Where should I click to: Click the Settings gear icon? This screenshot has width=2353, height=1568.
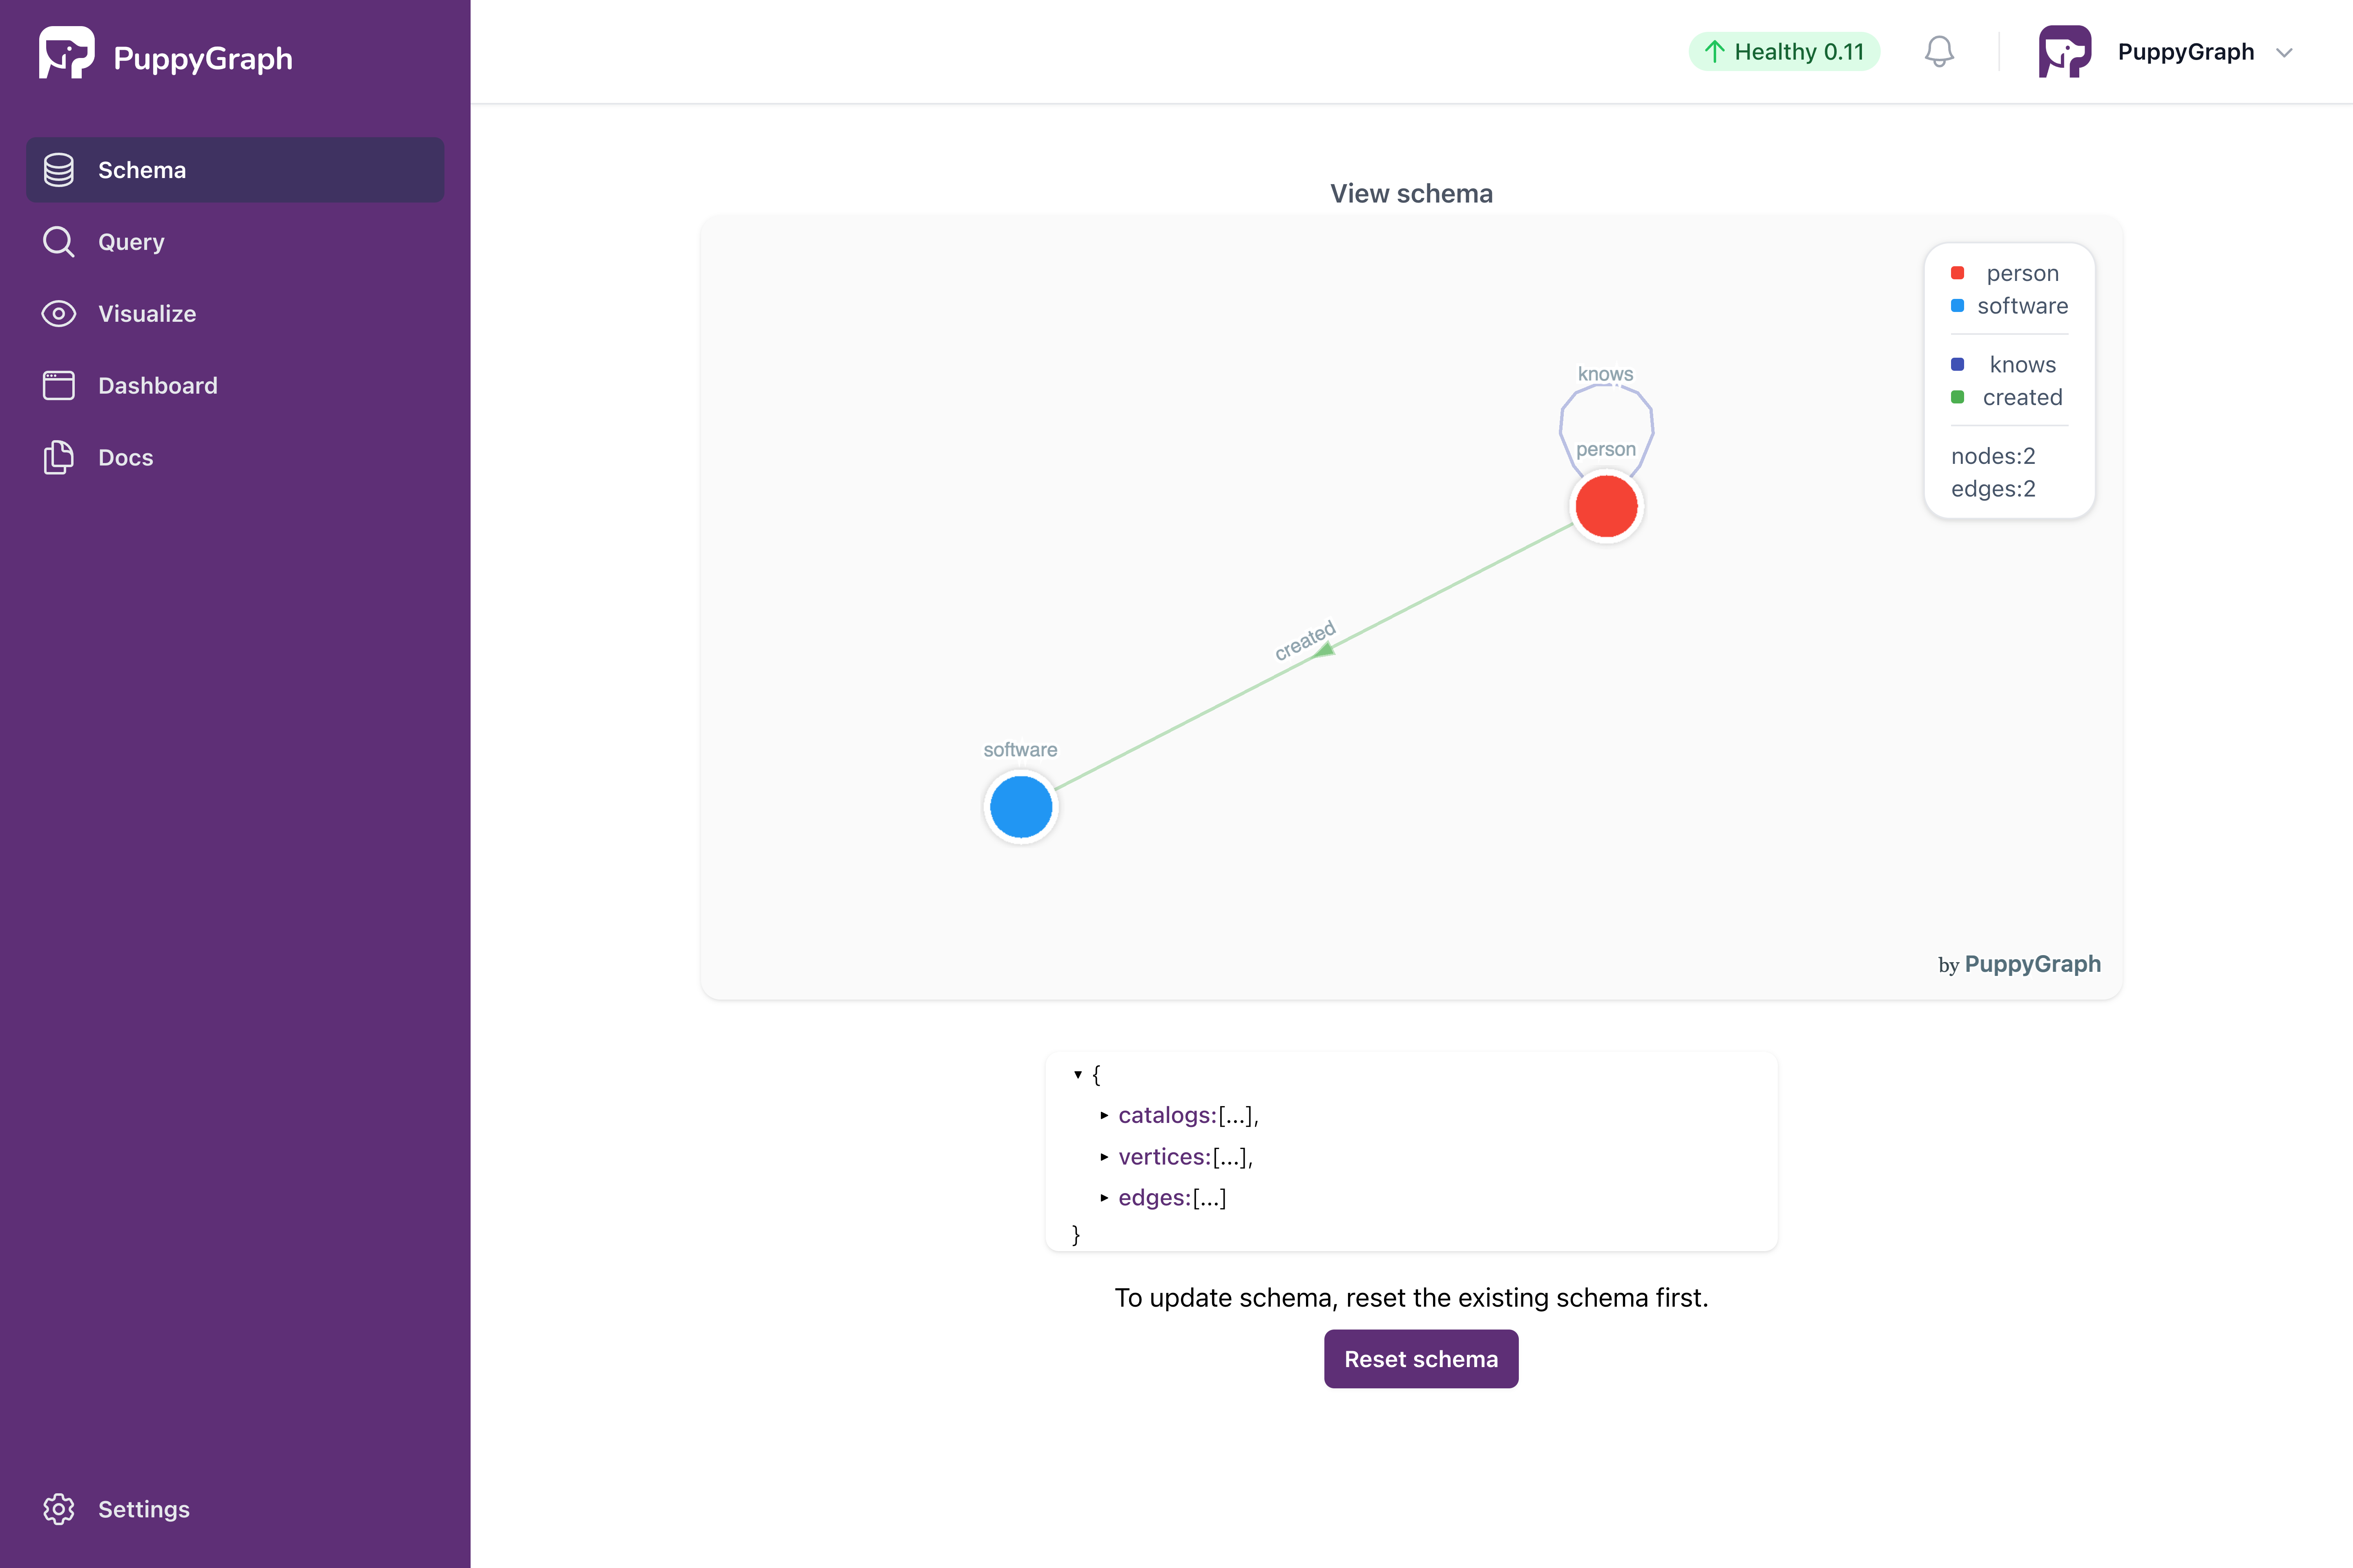pyautogui.click(x=59, y=1509)
